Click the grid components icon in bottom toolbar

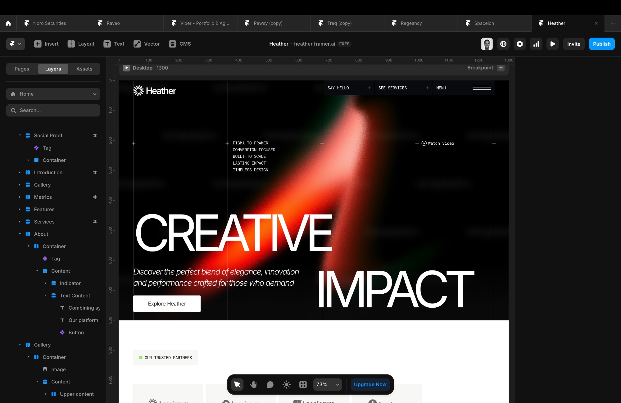pos(303,384)
